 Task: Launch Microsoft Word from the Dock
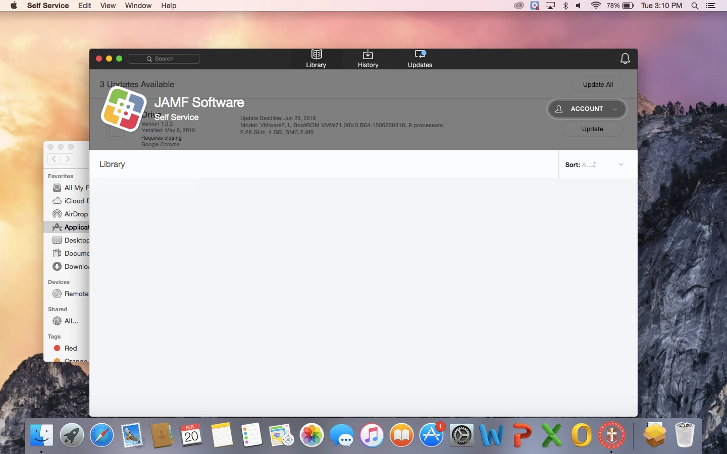click(492, 435)
